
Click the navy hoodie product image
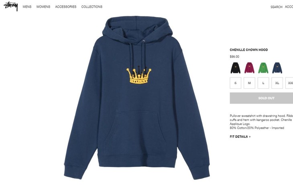click(137, 98)
